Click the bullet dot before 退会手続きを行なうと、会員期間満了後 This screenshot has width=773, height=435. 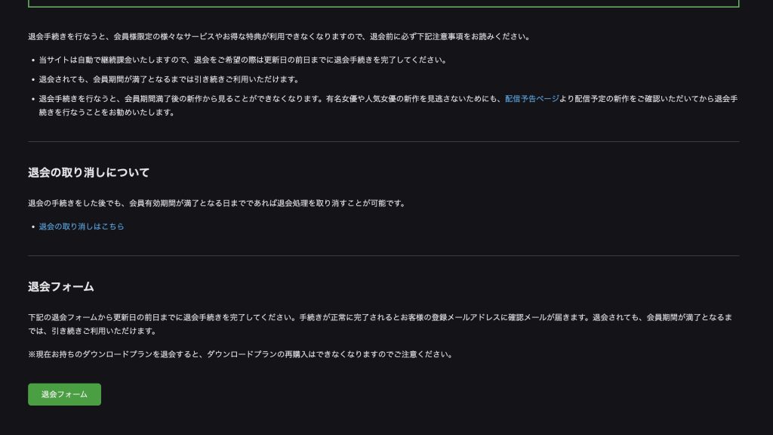point(32,99)
